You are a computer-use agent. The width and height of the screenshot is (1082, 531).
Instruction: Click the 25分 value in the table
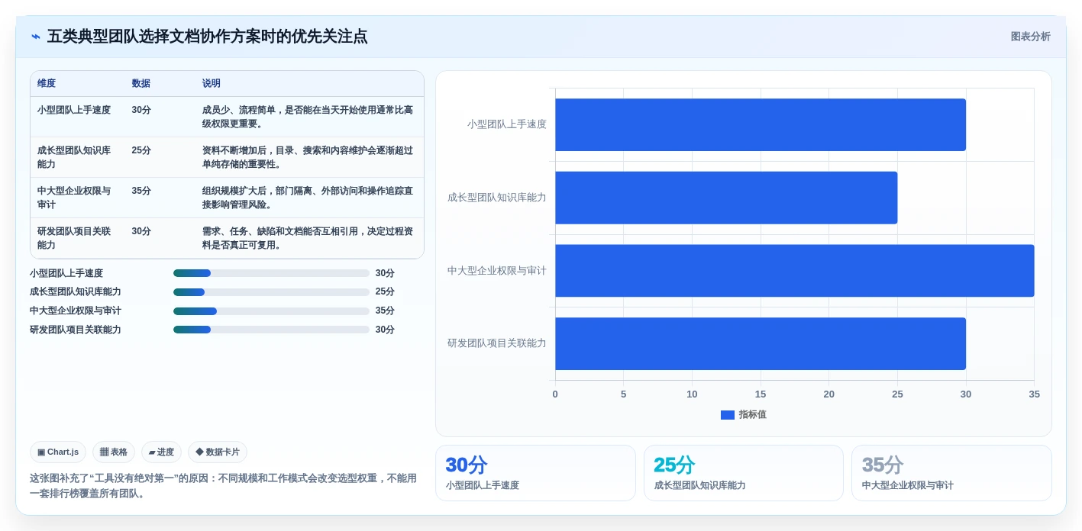click(141, 150)
